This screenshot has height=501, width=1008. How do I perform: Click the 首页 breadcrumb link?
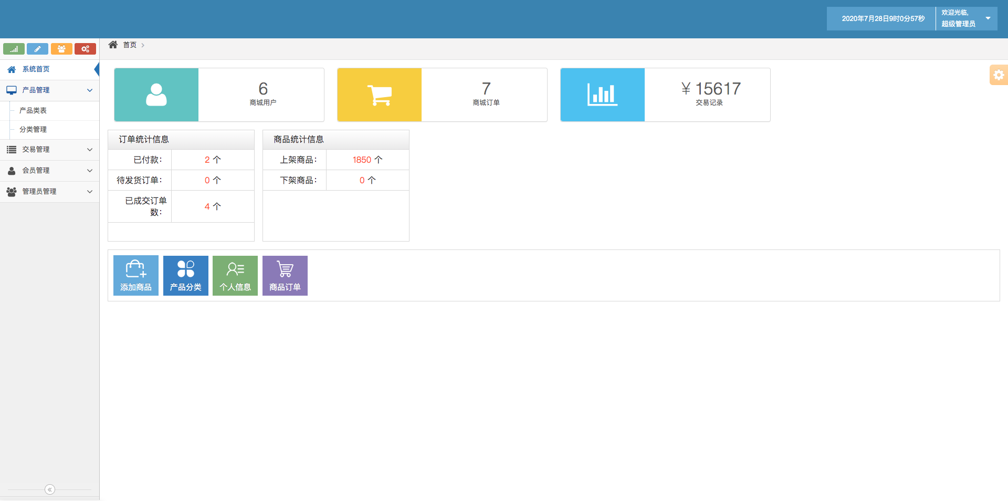tap(130, 45)
